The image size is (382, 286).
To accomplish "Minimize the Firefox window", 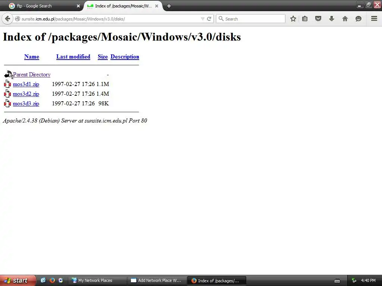I will (x=360, y=4).
